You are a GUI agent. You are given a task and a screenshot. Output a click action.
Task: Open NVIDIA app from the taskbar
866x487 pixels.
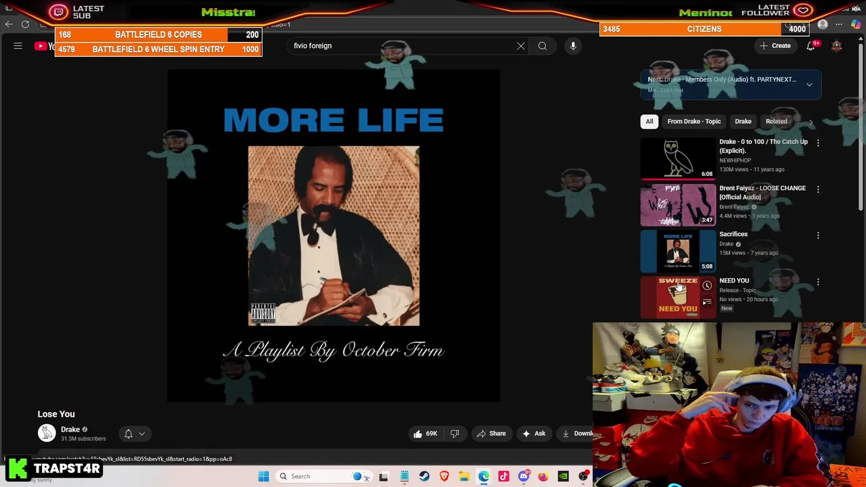563,476
